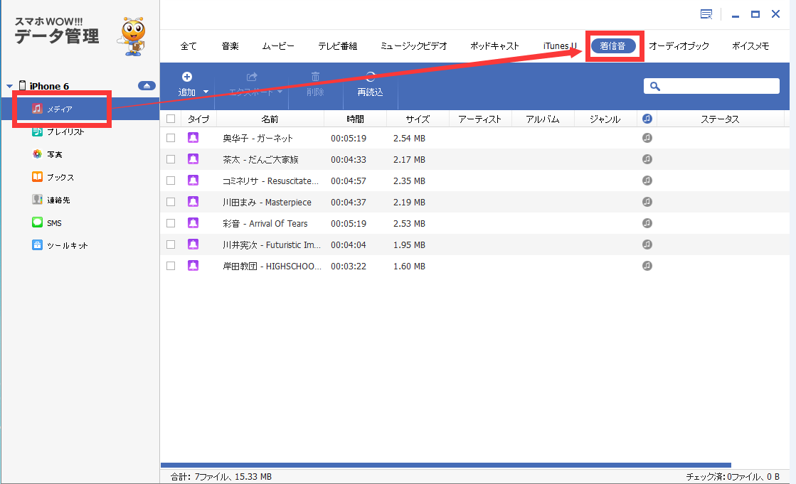The image size is (796, 484).
Task: Click the チェック済: 0ファイル status text
Action: (x=733, y=476)
